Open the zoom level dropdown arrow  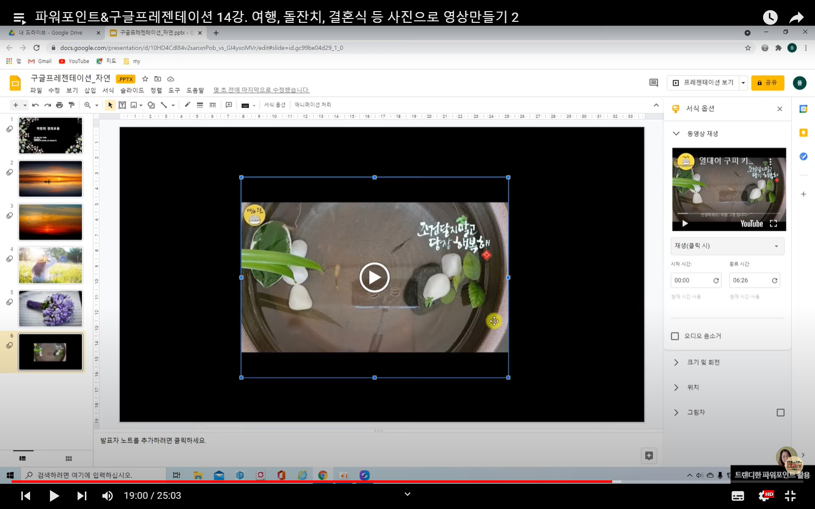pyautogui.click(x=97, y=105)
